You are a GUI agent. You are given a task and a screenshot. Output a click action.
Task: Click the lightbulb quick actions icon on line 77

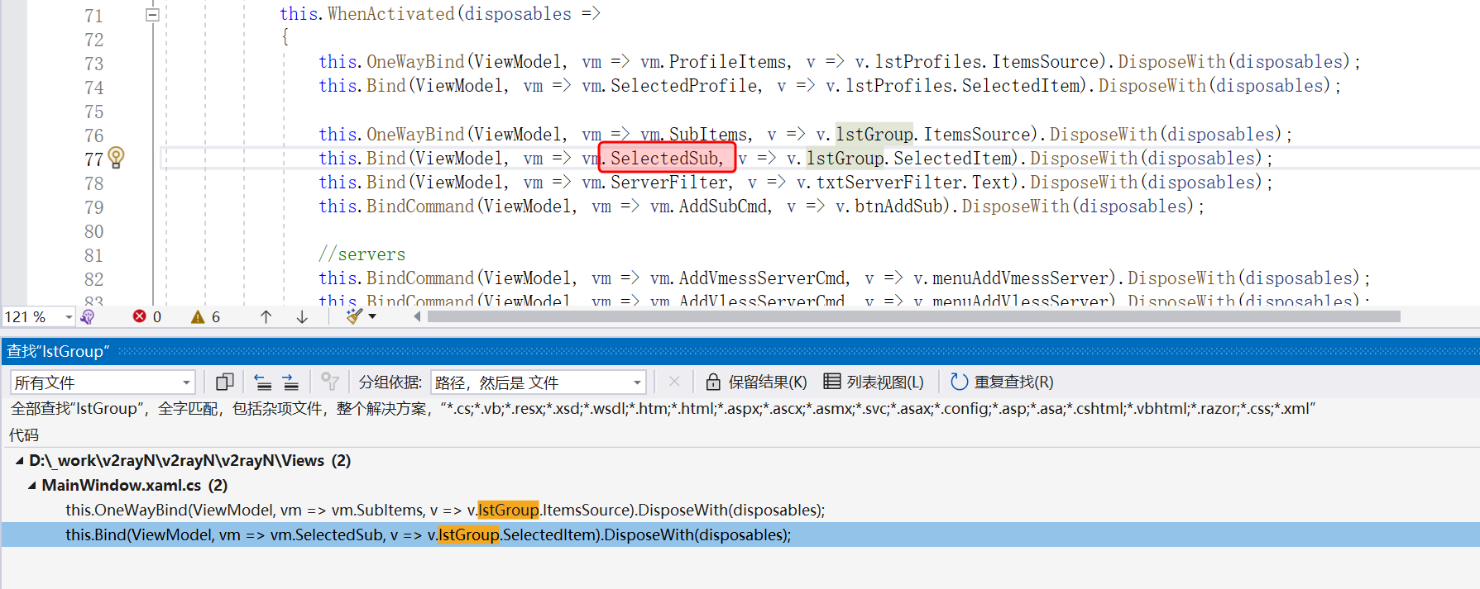(x=116, y=157)
